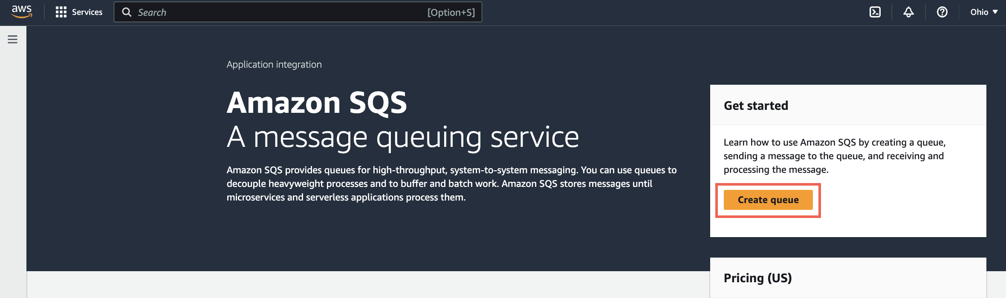Open the Services menu label
The height and width of the screenshot is (298, 1006).
pos(87,12)
